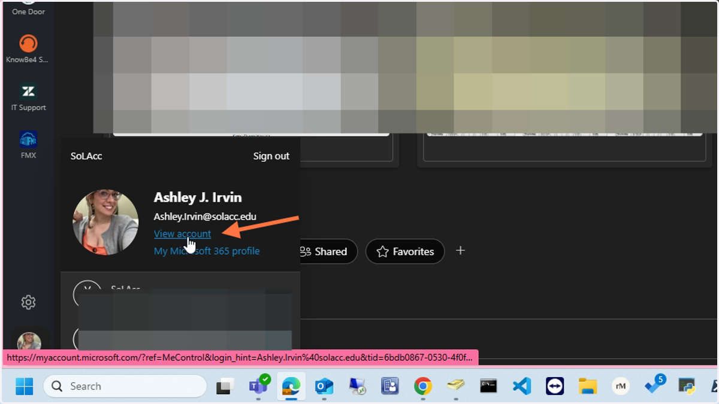Open the remote desktop computer icon on taskbar

(357, 387)
